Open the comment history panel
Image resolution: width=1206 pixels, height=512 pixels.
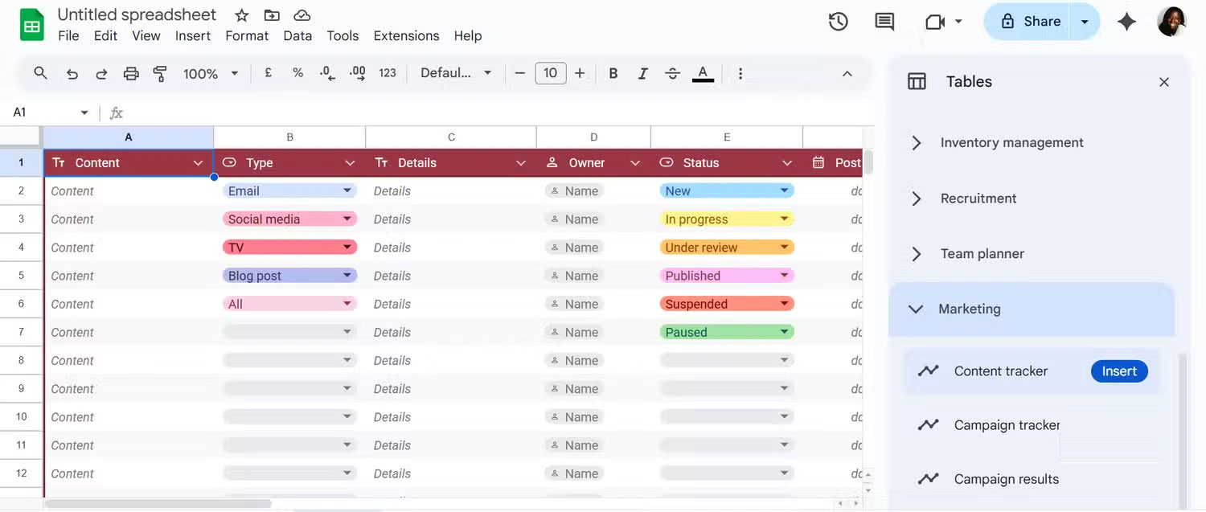(x=884, y=22)
